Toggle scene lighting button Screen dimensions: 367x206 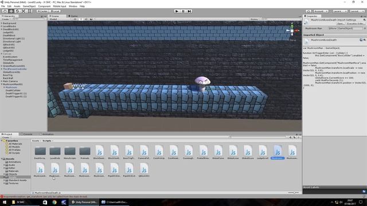pos(81,19)
